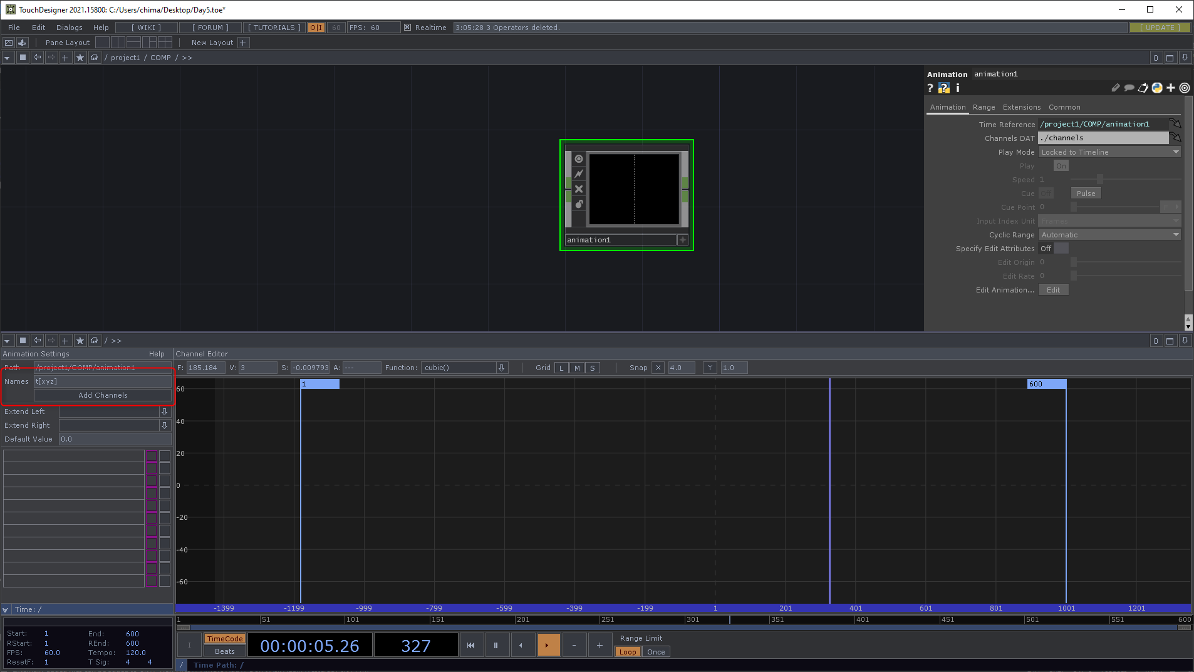The width and height of the screenshot is (1194, 672).
Task: Open the Dialogs menu
Action: tap(69, 28)
